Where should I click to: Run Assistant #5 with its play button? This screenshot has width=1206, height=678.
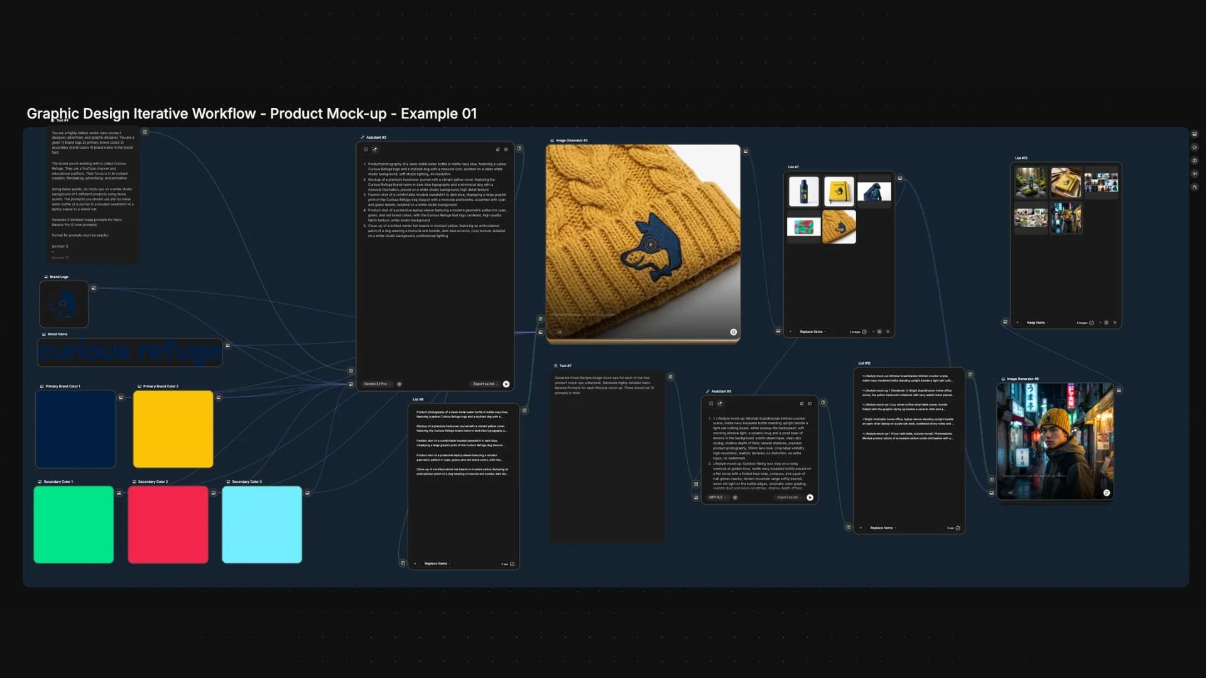coord(810,497)
